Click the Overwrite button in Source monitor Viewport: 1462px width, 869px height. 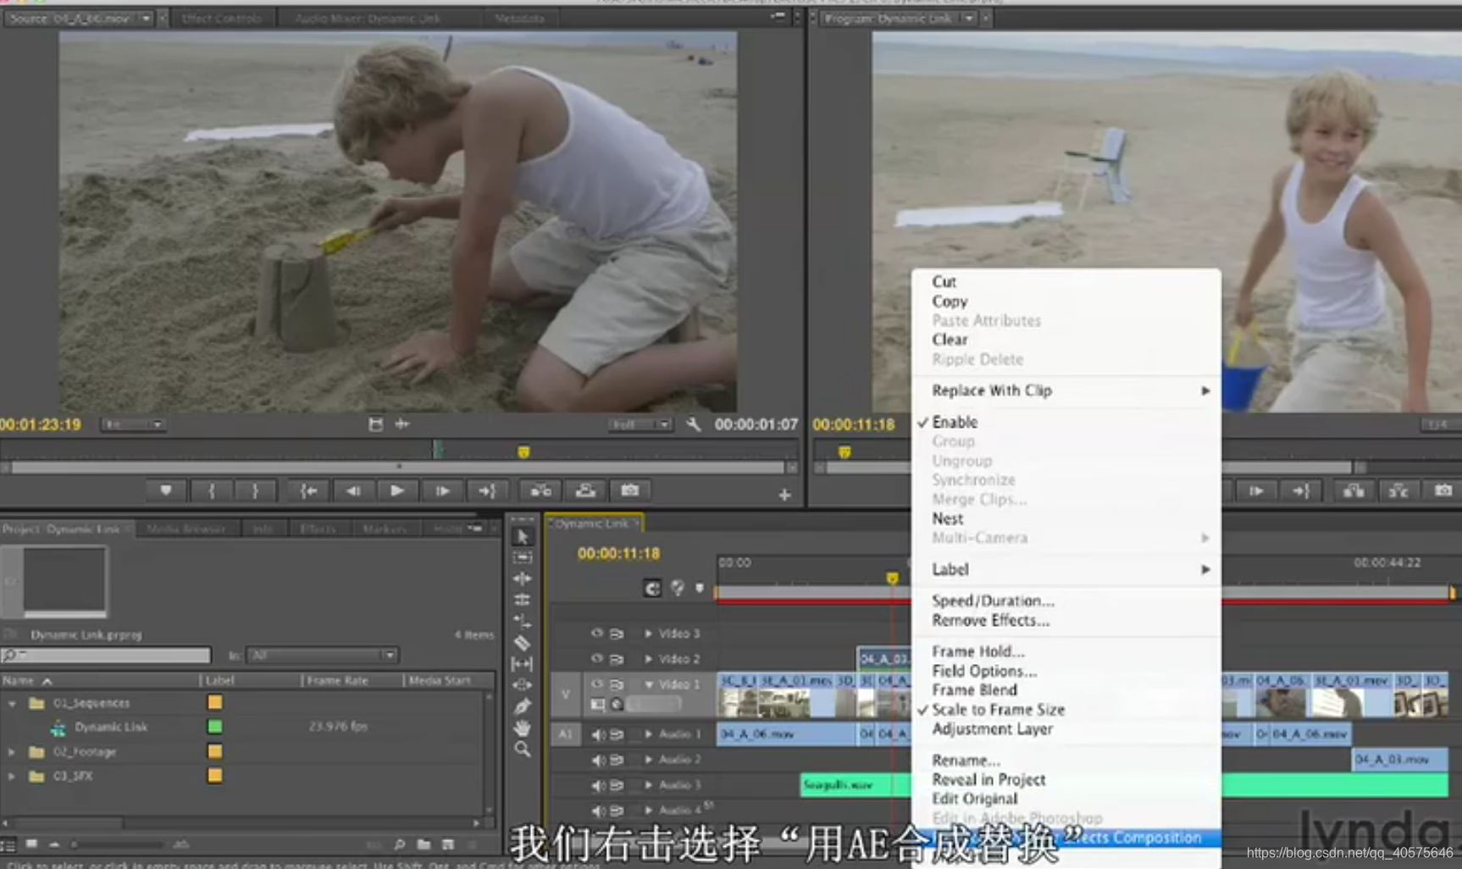(x=585, y=490)
